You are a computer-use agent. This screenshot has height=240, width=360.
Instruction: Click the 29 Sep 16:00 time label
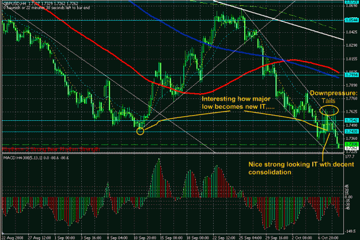[x=276, y=238]
